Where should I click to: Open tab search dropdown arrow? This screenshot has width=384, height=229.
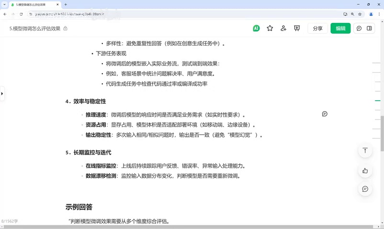point(4,4)
